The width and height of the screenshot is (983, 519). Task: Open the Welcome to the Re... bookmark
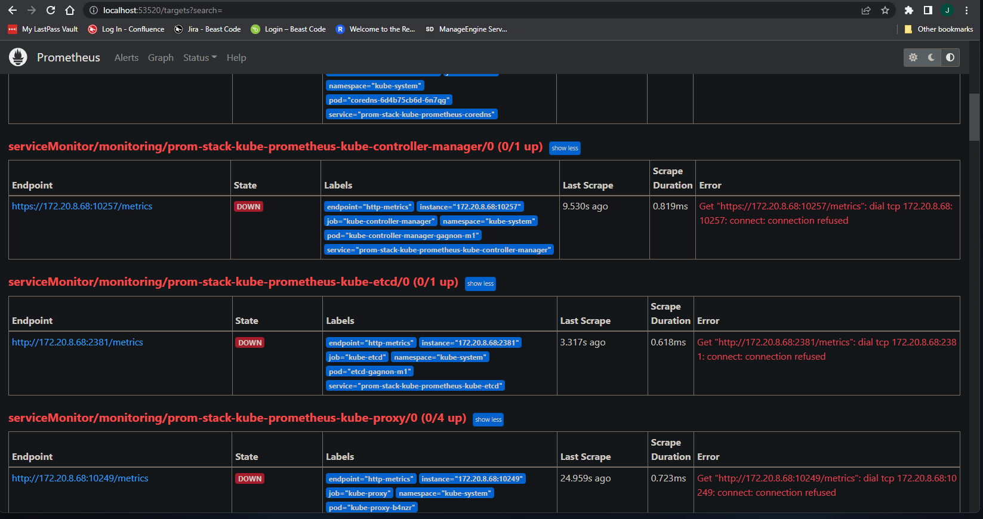(375, 29)
